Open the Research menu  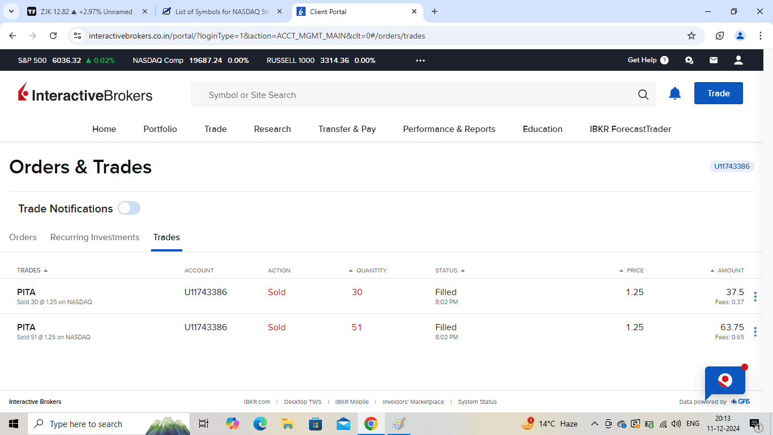[x=272, y=129]
